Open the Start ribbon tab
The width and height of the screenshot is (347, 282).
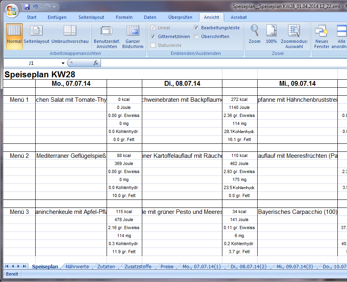click(32, 17)
